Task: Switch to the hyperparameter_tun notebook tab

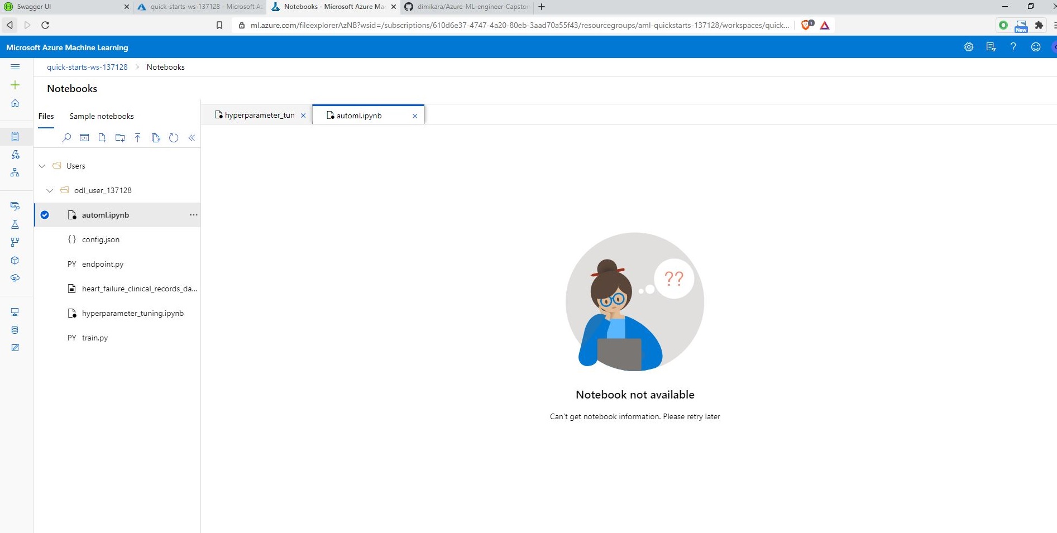Action: (x=255, y=115)
